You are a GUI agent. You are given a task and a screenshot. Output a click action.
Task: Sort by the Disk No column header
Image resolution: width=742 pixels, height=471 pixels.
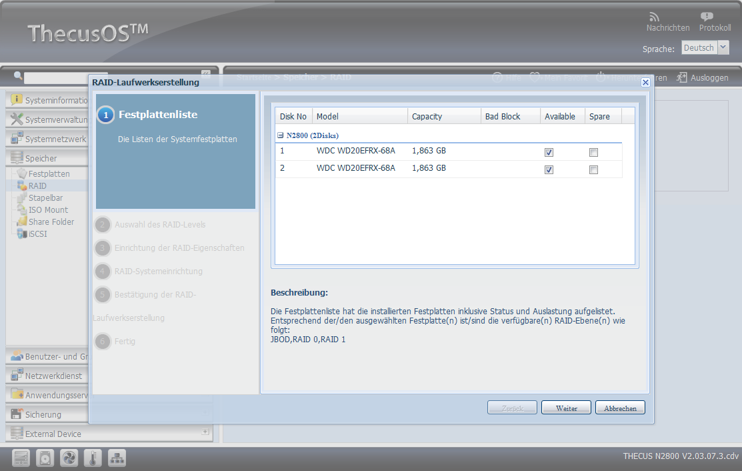coord(293,116)
